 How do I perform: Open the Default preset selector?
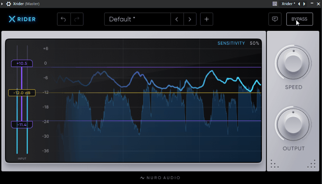point(137,19)
